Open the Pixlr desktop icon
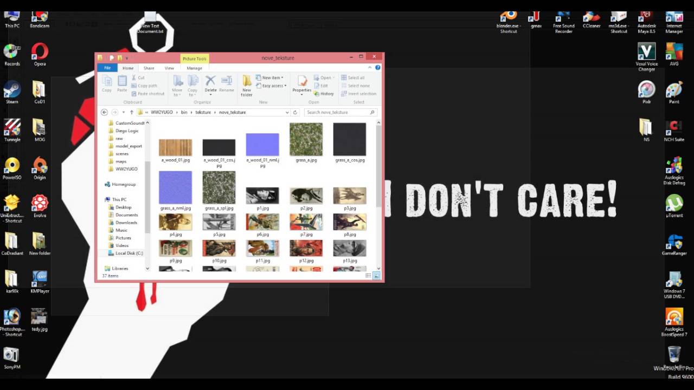Image resolution: width=694 pixels, height=390 pixels. coord(646,93)
